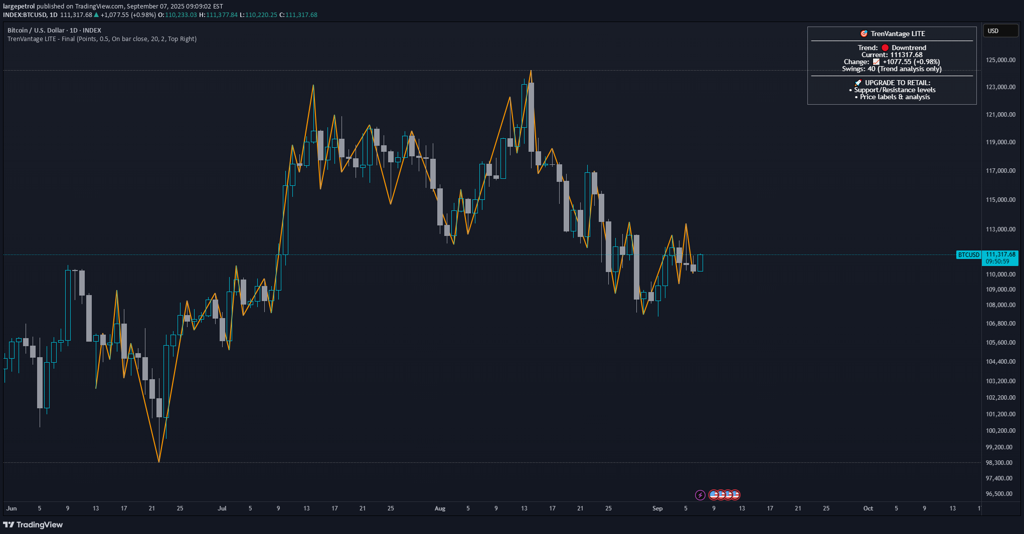Click the largepetrol username in the header

click(19, 7)
